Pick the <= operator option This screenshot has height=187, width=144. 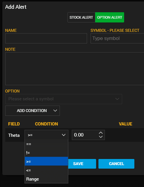[x=46, y=170]
